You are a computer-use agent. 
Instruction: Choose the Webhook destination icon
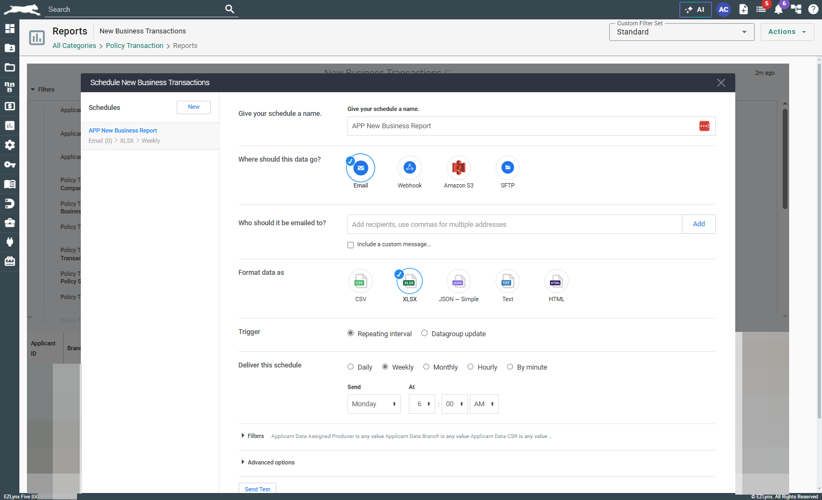click(409, 168)
